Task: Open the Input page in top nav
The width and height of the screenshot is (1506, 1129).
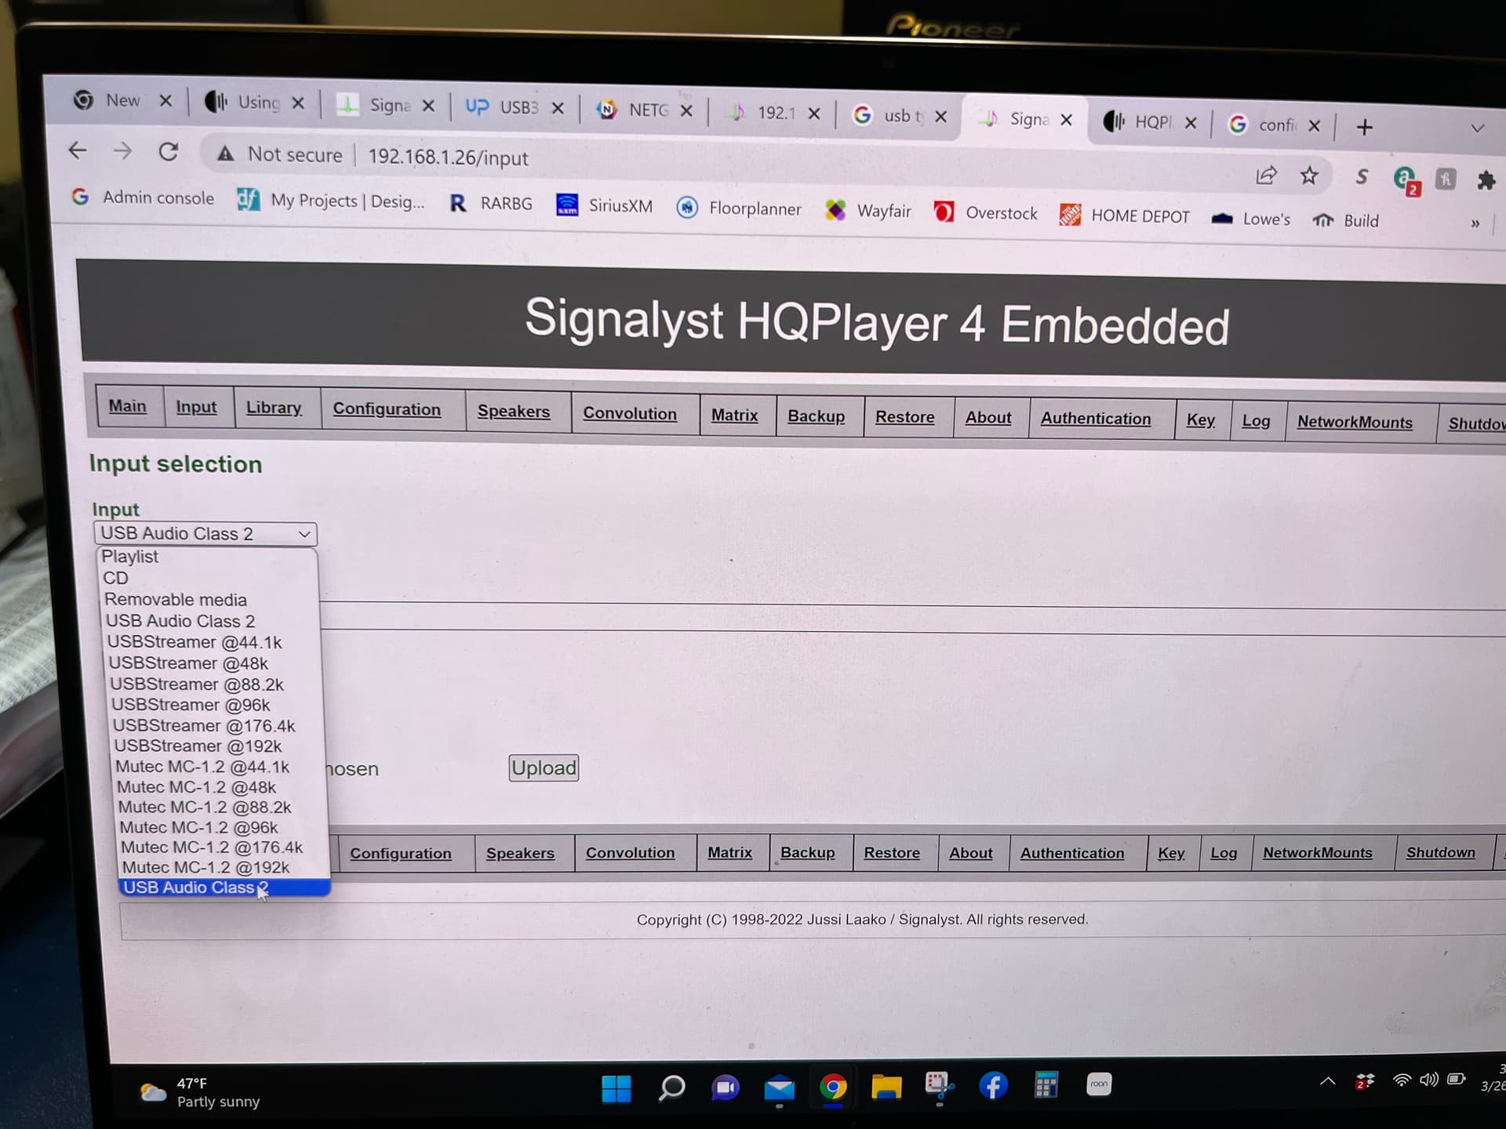Action: pos(196,407)
